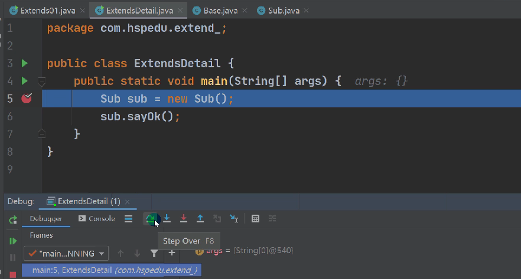Screen dimensions: 521x279
Task: Click the Step Out debugger icon
Action: point(200,218)
